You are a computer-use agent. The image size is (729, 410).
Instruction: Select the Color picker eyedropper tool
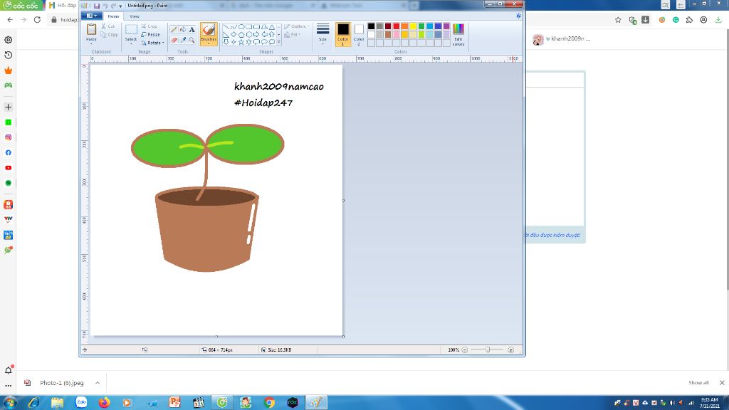click(x=183, y=41)
